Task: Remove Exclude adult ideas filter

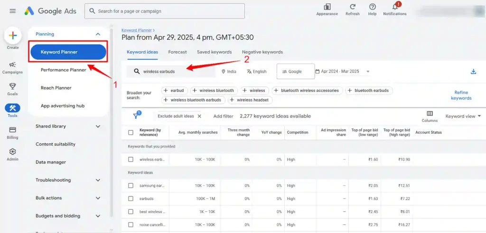Action: [x=199, y=116]
